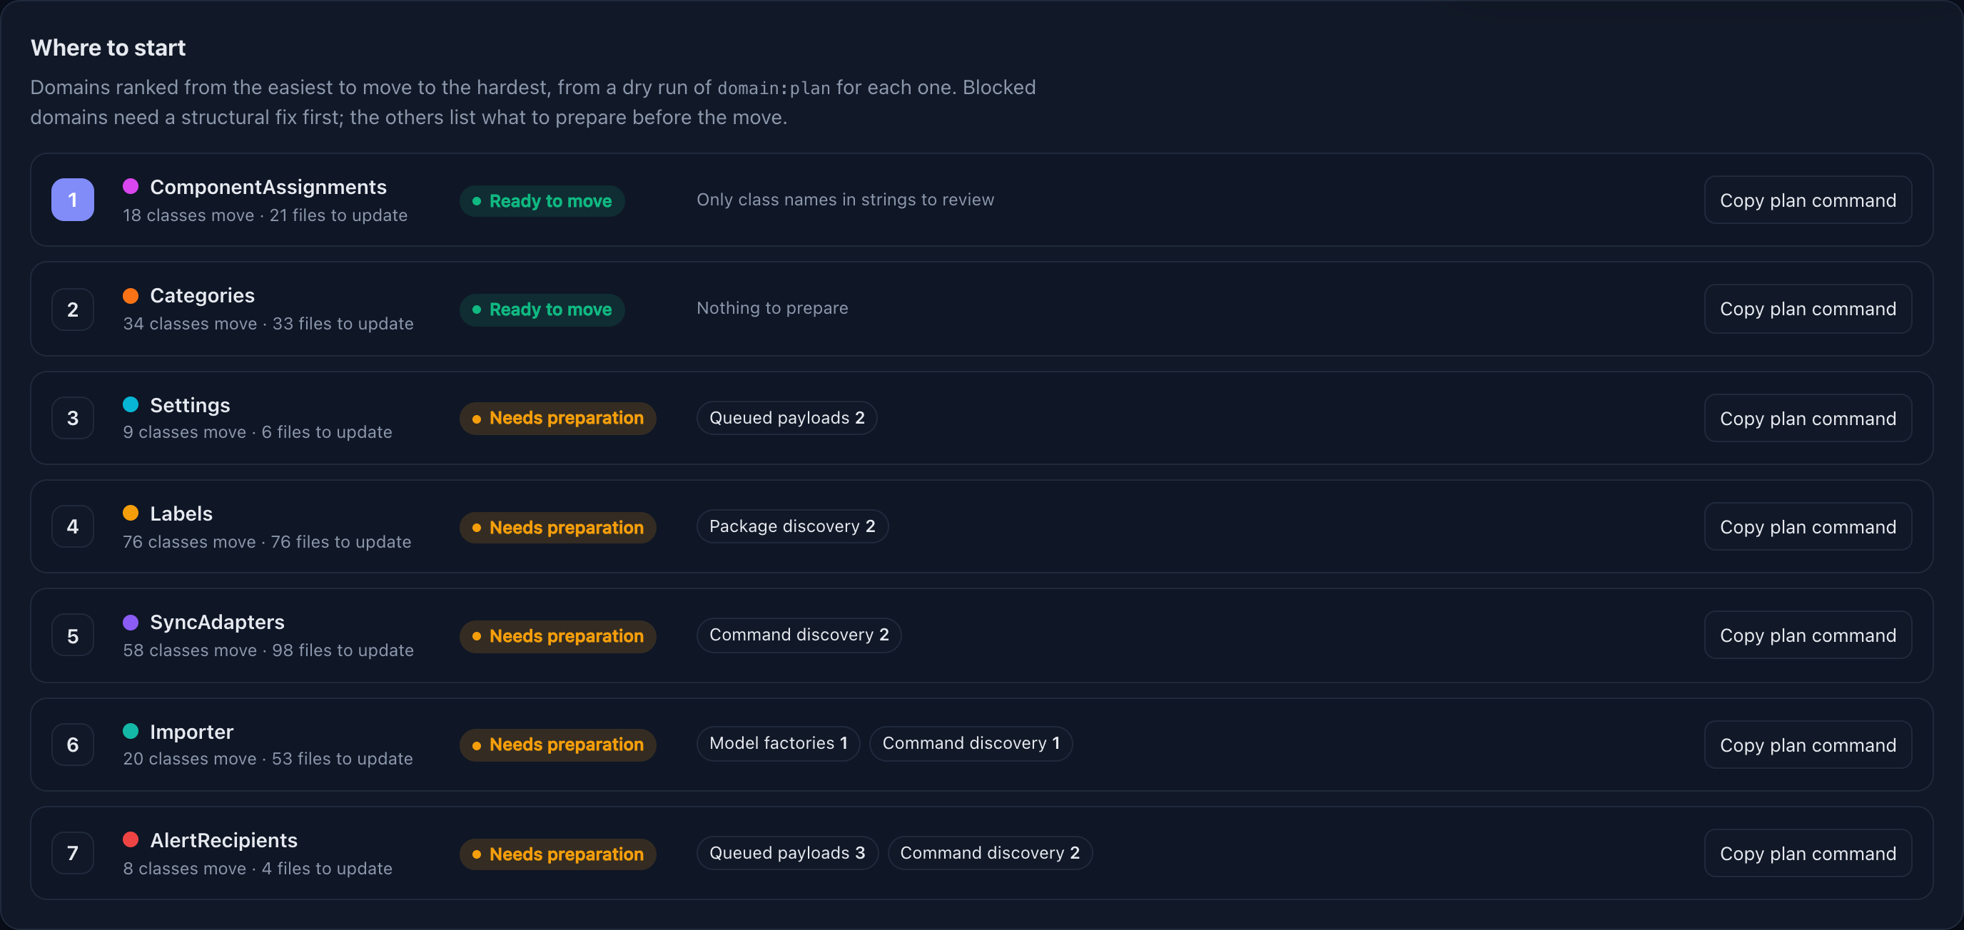Copy plan command for ComponentAssignments
1964x930 pixels.
point(1808,200)
